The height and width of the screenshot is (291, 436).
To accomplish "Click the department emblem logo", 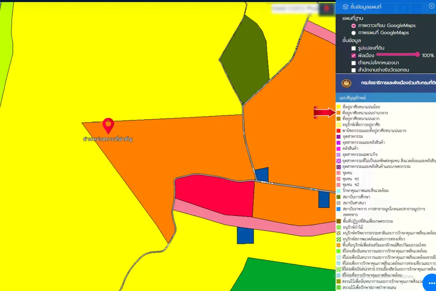I will (346, 83).
